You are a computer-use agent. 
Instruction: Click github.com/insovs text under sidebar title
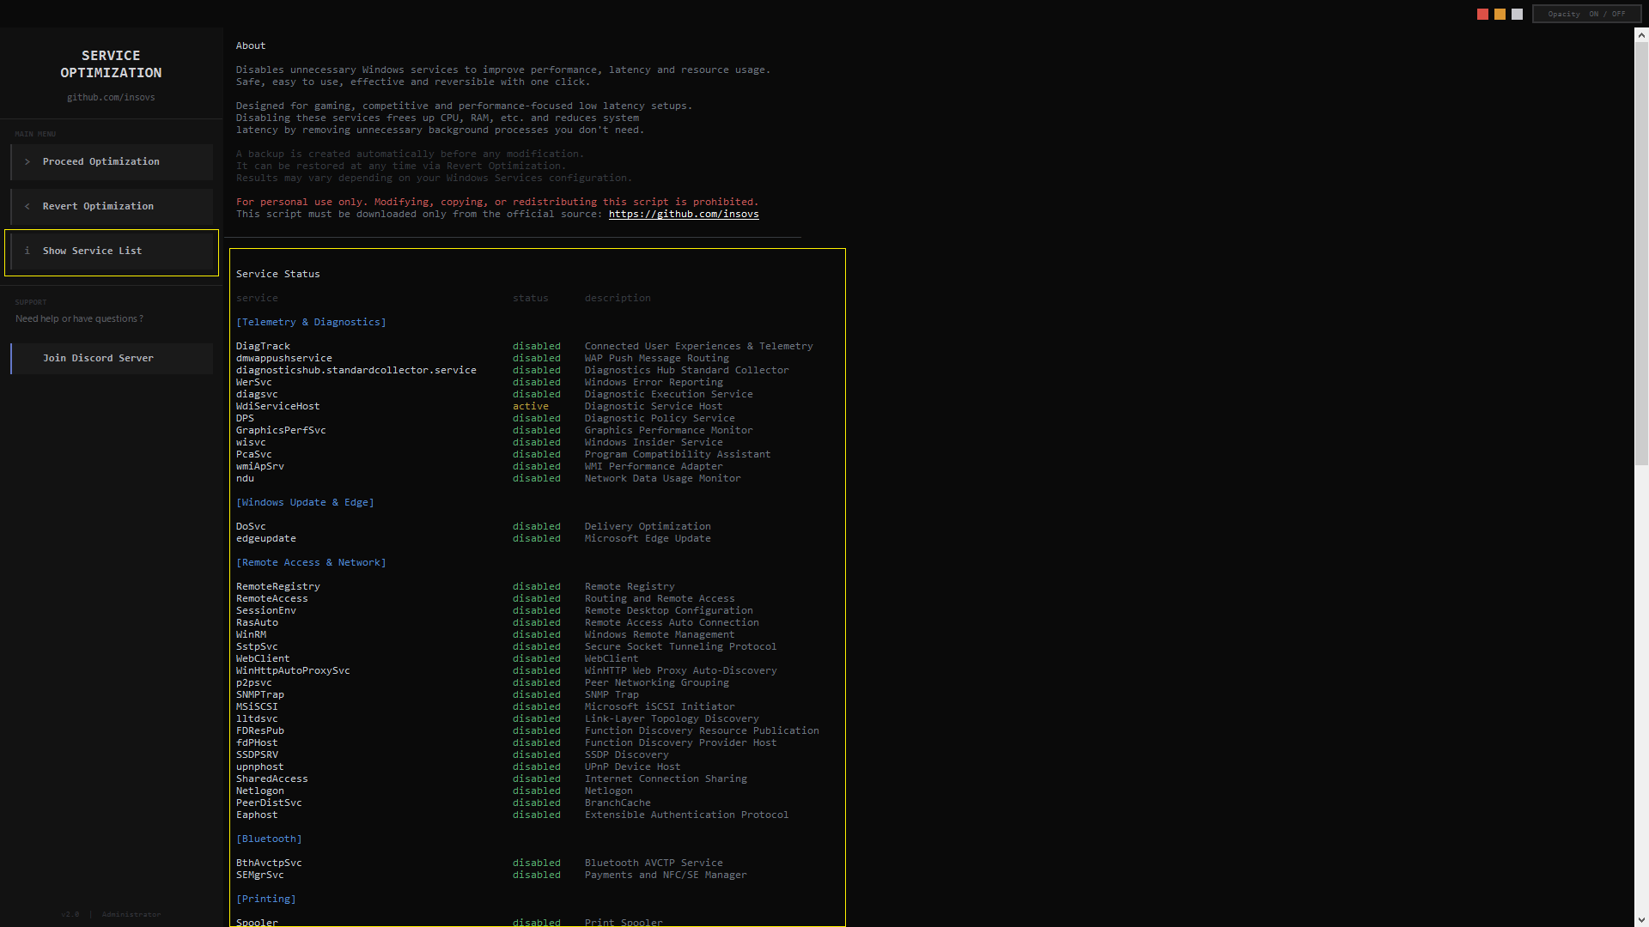tap(111, 98)
